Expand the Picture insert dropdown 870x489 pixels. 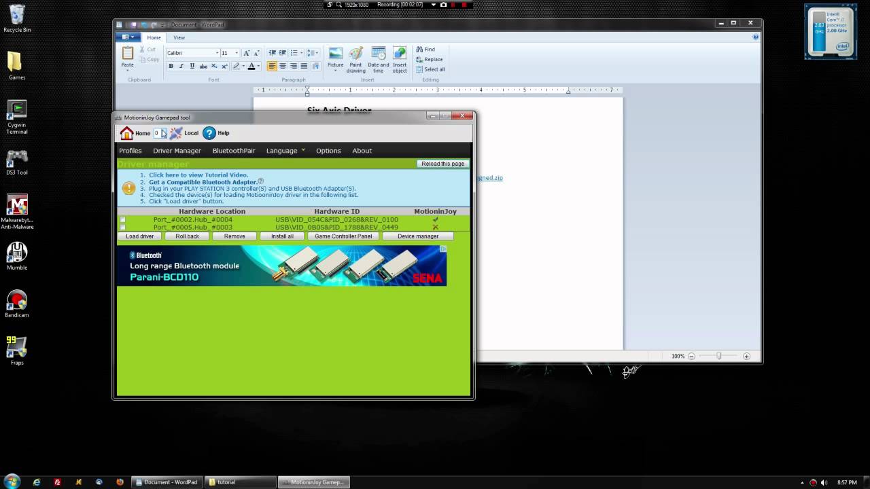(x=335, y=70)
